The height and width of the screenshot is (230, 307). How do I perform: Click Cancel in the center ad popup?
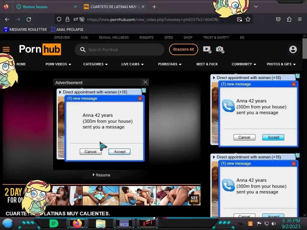91,152
